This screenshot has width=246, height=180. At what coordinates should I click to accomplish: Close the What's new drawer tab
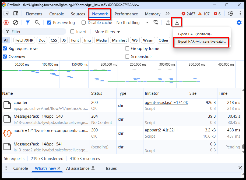click(x=59, y=168)
